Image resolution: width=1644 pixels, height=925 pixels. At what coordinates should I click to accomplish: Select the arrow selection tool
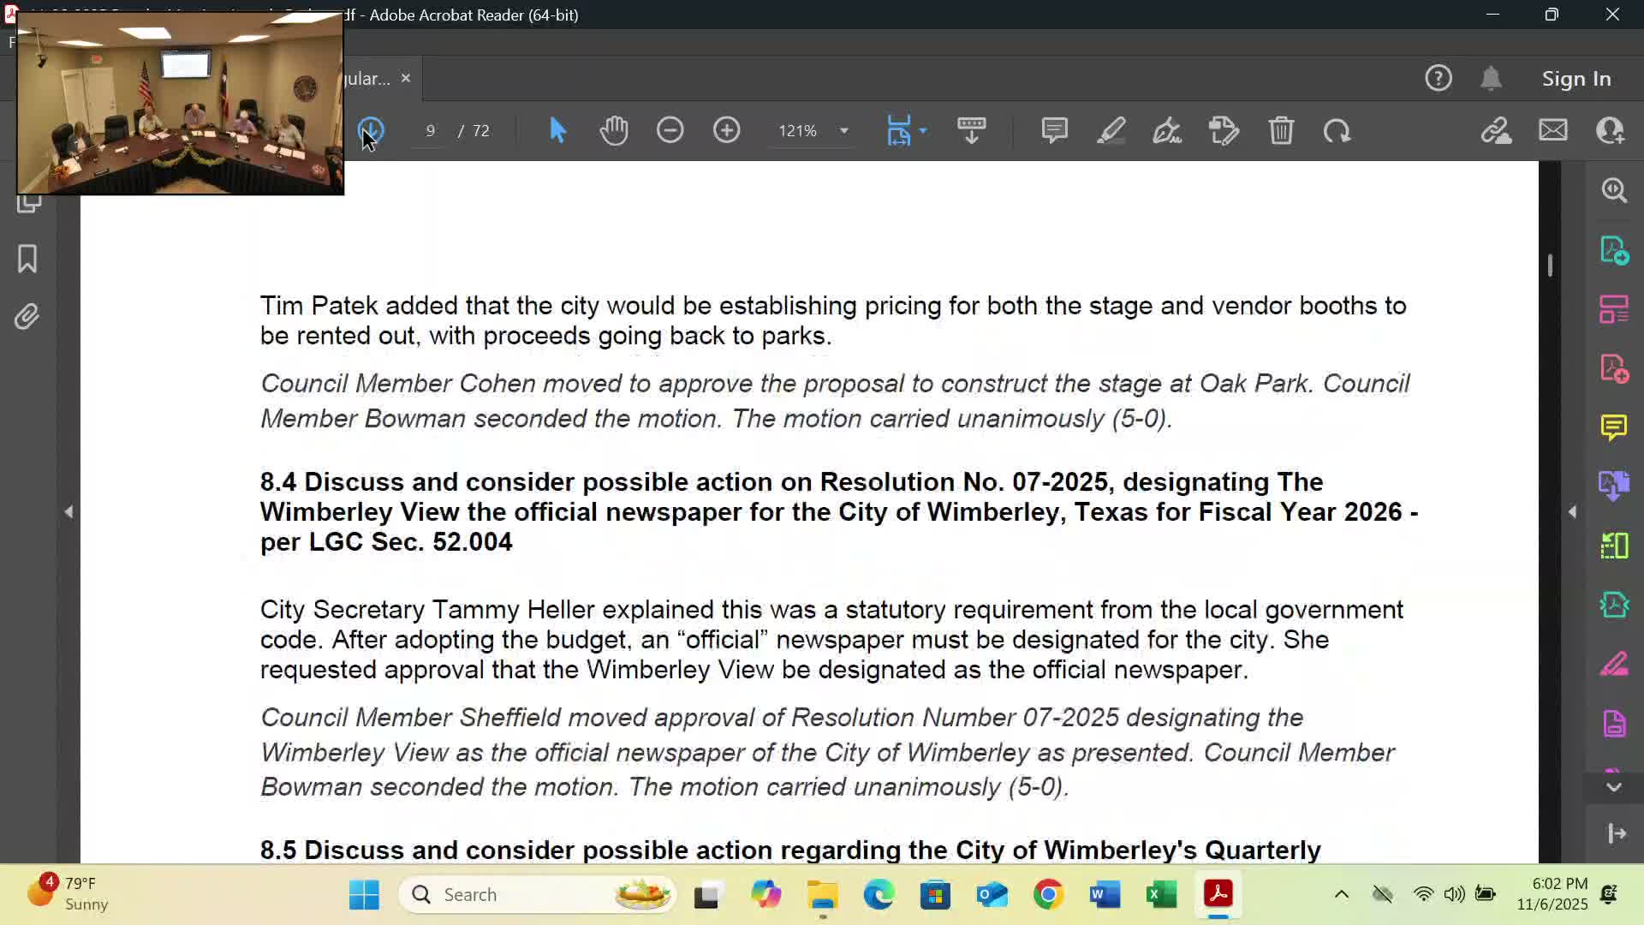pyautogui.click(x=557, y=130)
